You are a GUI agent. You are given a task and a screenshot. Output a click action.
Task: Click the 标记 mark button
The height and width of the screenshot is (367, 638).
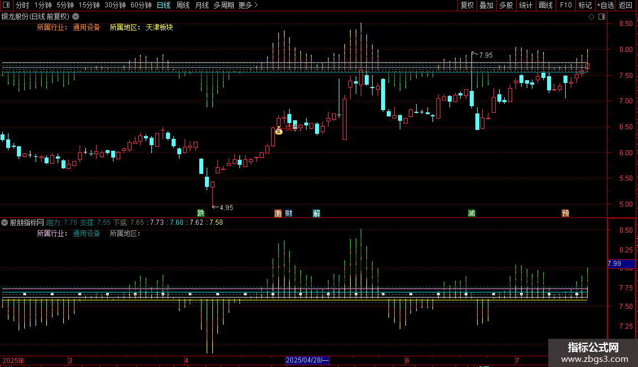585,5
